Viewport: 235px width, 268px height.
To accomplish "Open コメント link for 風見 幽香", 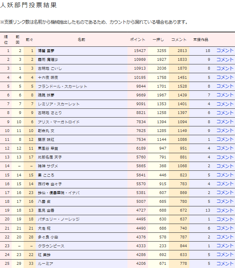I will [x=225, y=210].
